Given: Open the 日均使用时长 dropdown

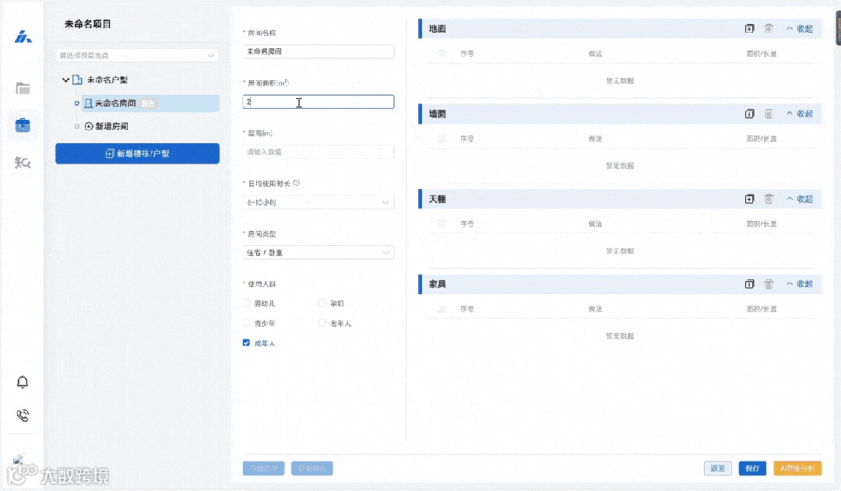Looking at the screenshot, I should pos(318,202).
